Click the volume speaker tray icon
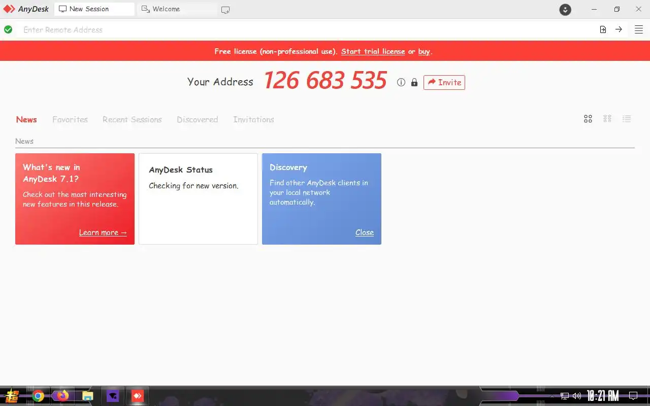 pyautogui.click(x=577, y=396)
